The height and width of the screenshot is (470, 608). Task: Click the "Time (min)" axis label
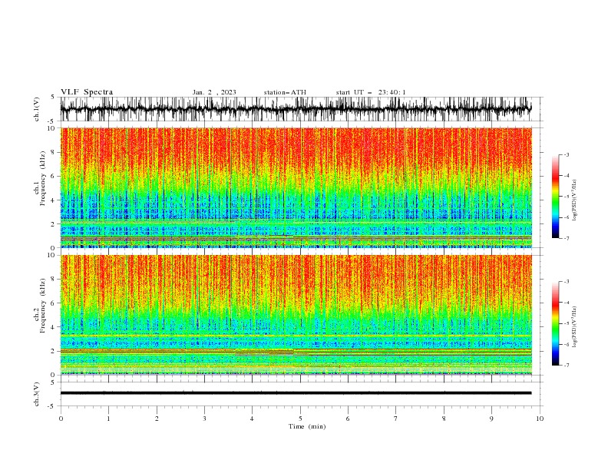307,426
